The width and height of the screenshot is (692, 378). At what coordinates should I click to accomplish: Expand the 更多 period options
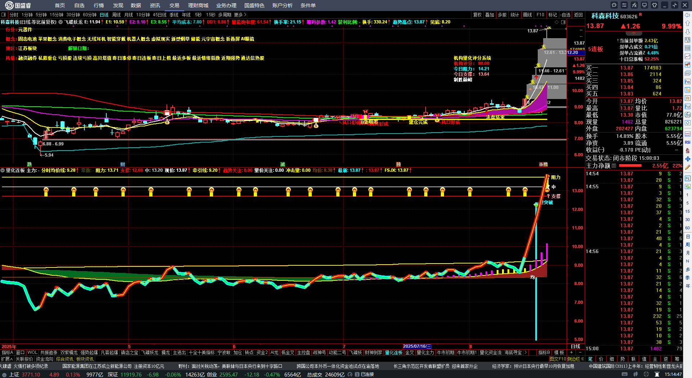[240, 15]
